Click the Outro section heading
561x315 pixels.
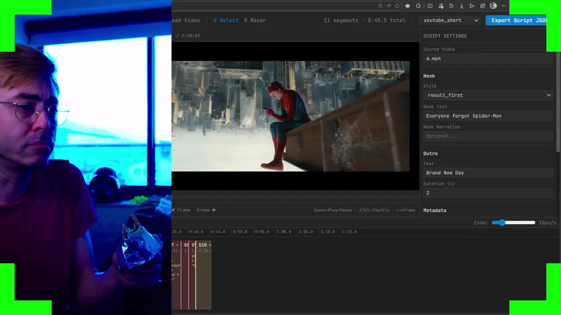point(430,154)
